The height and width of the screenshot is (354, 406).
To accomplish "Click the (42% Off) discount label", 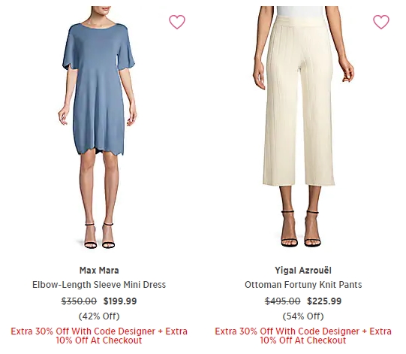I will [99, 316].
